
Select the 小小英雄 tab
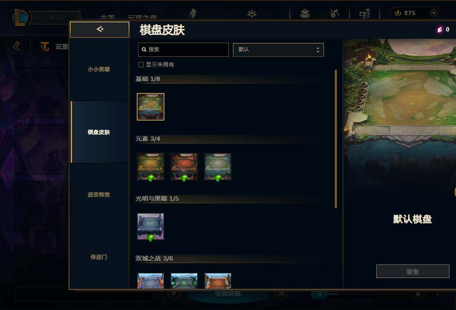coord(99,69)
